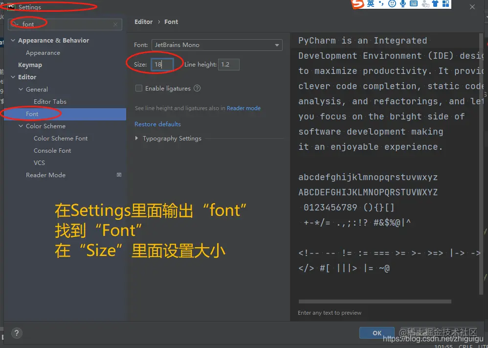The width and height of the screenshot is (488, 348).
Task: Close the Settings dialog with the X
Action: (472, 7)
